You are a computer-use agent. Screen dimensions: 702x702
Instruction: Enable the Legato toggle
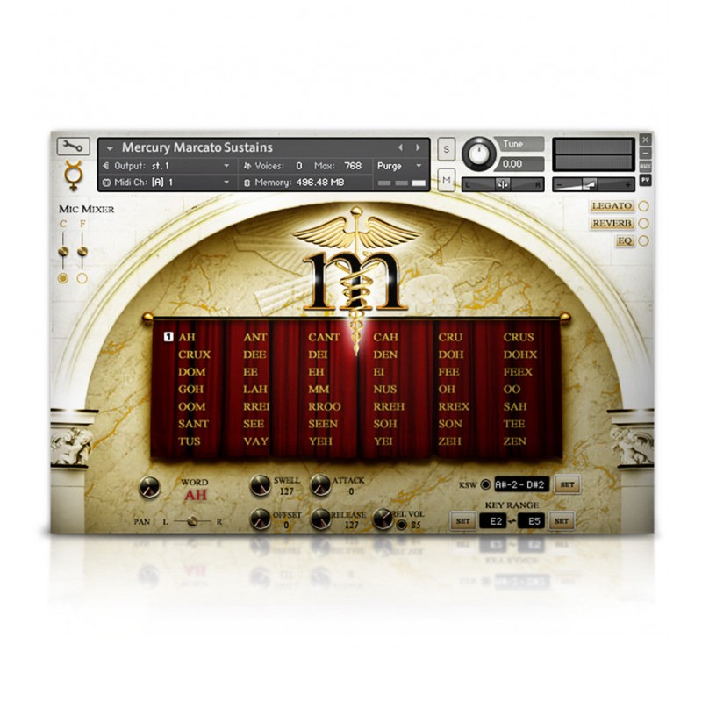point(643,206)
